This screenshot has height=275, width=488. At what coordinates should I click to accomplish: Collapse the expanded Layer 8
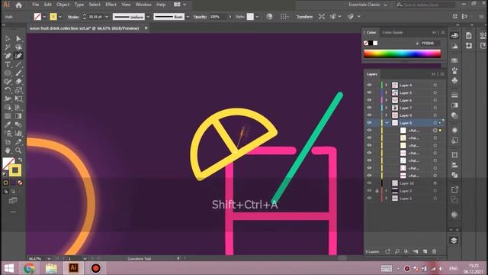(387, 123)
